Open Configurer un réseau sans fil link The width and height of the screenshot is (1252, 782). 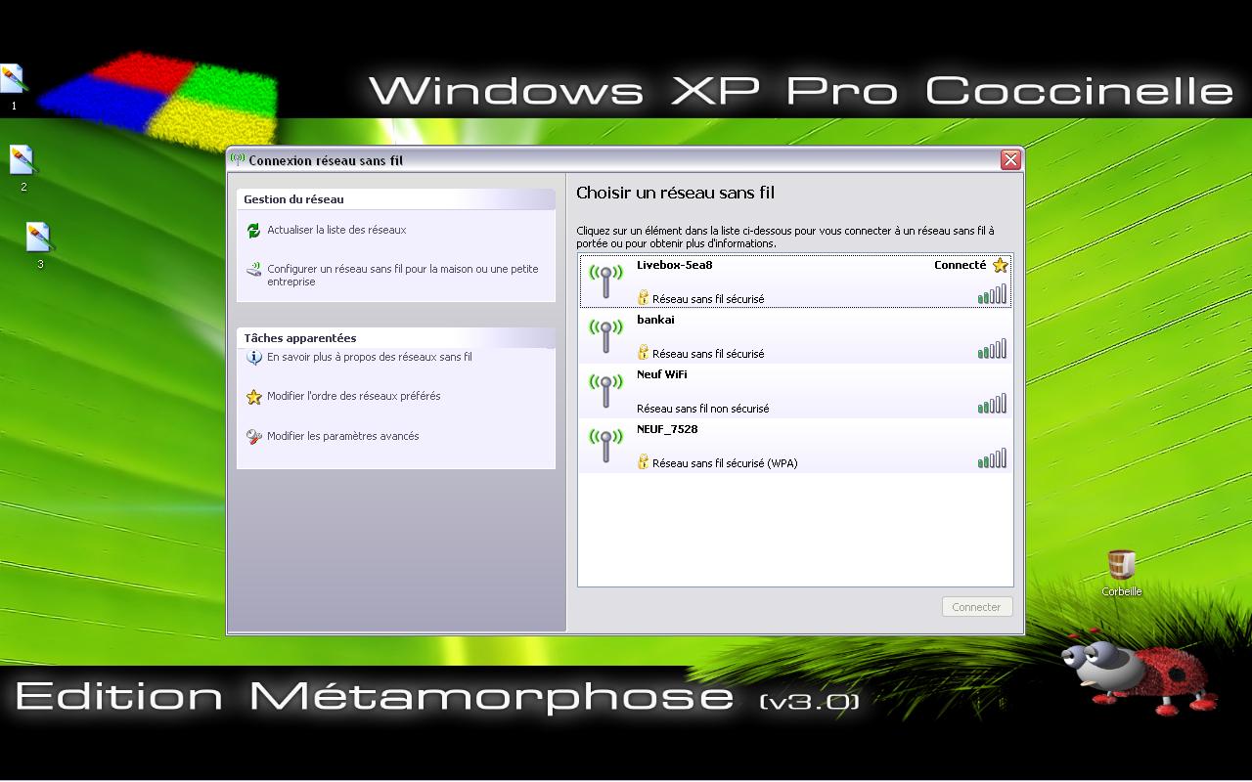point(403,276)
